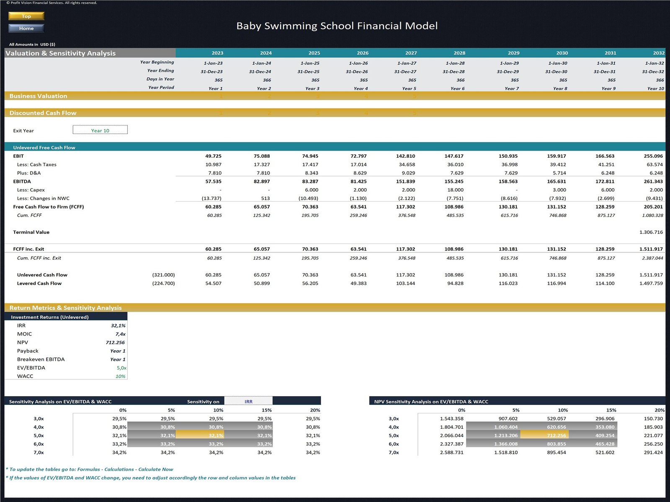The height and width of the screenshot is (502, 670).
Task: Select the Business Valuation section bar
Action: click(38, 96)
